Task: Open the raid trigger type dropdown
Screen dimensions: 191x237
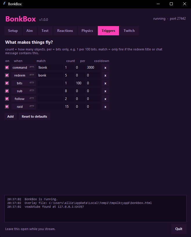Action: [24, 107]
